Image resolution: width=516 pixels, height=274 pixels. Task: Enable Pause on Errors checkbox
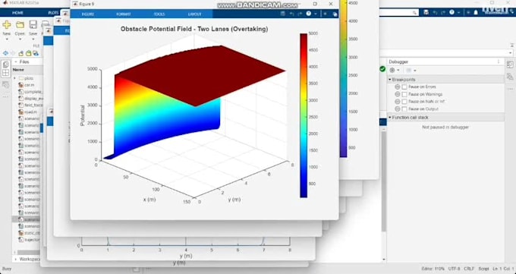click(x=404, y=87)
